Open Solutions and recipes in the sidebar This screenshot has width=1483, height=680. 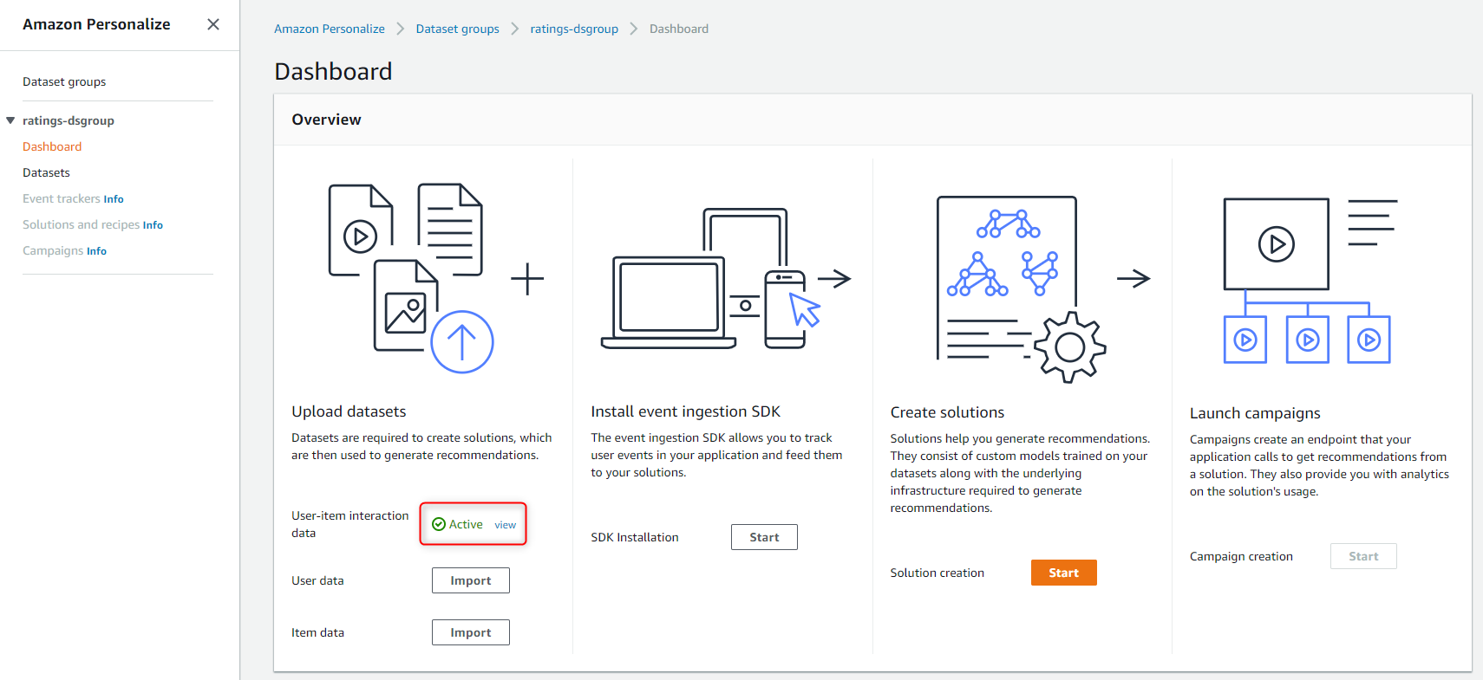tap(81, 224)
